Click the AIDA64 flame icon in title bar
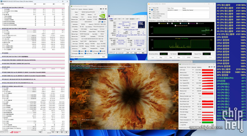The width and height of the screenshot is (247, 136). [149, 4]
